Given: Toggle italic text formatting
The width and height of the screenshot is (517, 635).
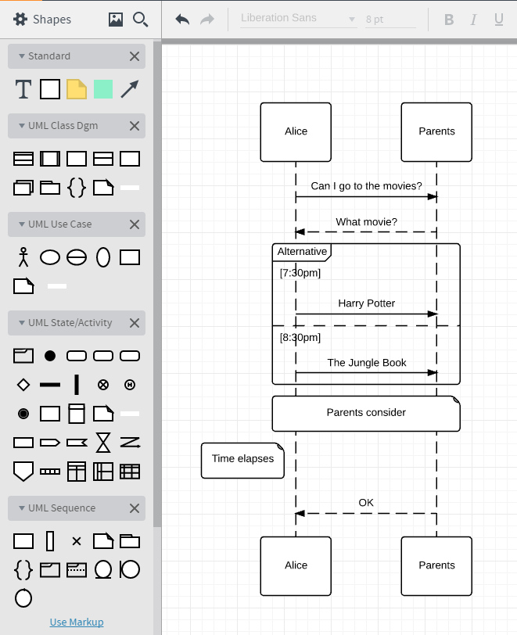Looking at the screenshot, I should pyautogui.click(x=473, y=20).
